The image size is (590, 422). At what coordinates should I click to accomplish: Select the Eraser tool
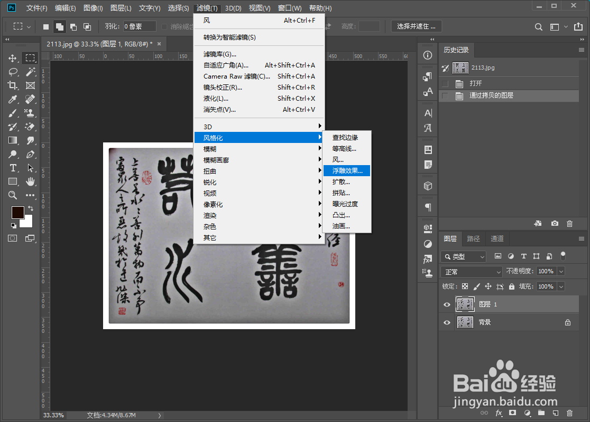coord(30,127)
